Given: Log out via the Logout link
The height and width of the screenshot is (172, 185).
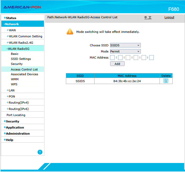Looking at the screenshot, I should (x=169, y=17).
